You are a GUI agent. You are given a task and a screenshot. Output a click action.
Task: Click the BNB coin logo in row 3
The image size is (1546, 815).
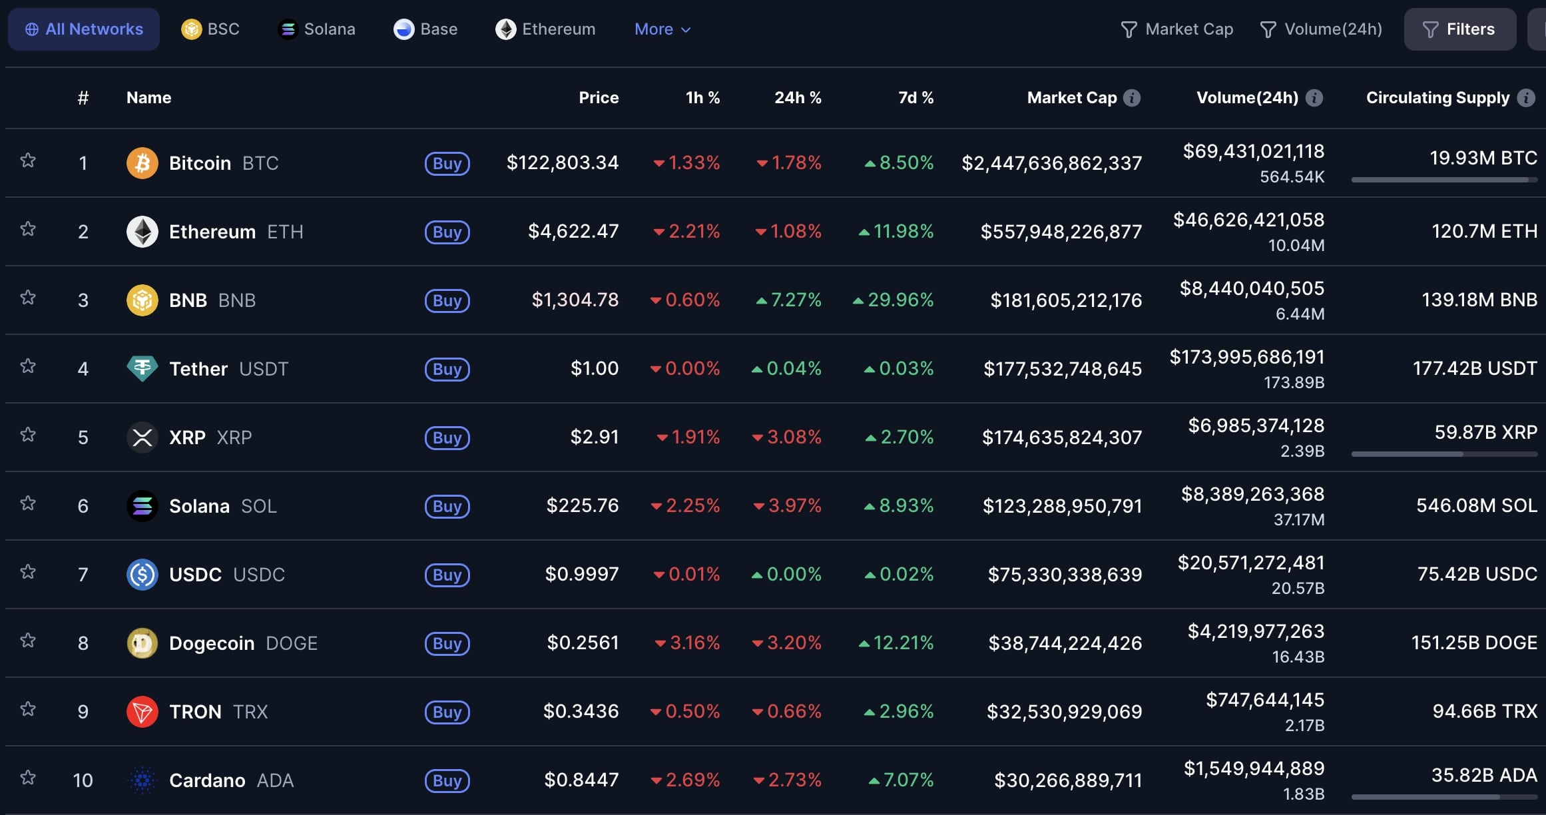click(x=142, y=300)
